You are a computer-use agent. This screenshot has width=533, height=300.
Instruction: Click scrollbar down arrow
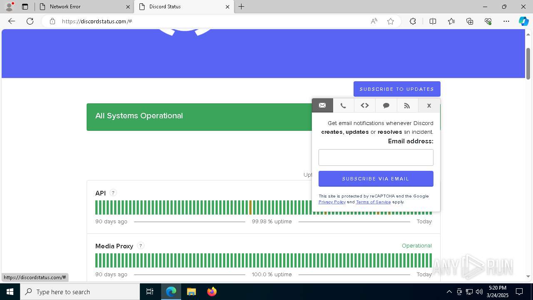(x=528, y=276)
